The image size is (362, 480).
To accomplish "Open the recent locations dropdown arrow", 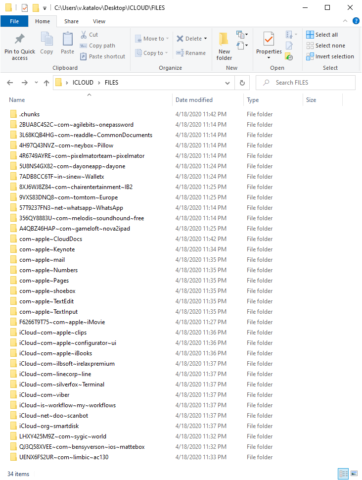I will 36,83.
